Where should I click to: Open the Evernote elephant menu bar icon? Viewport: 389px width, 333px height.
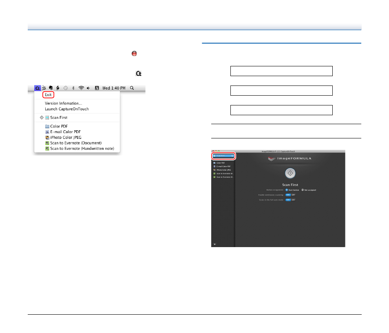(x=51, y=88)
